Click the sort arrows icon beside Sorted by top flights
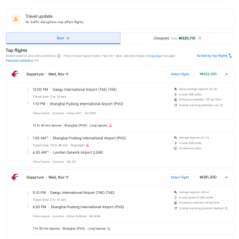This screenshot has height=239, width=239. (x=230, y=56)
